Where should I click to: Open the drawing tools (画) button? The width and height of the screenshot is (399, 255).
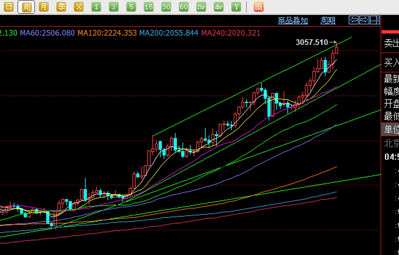(258, 7)
